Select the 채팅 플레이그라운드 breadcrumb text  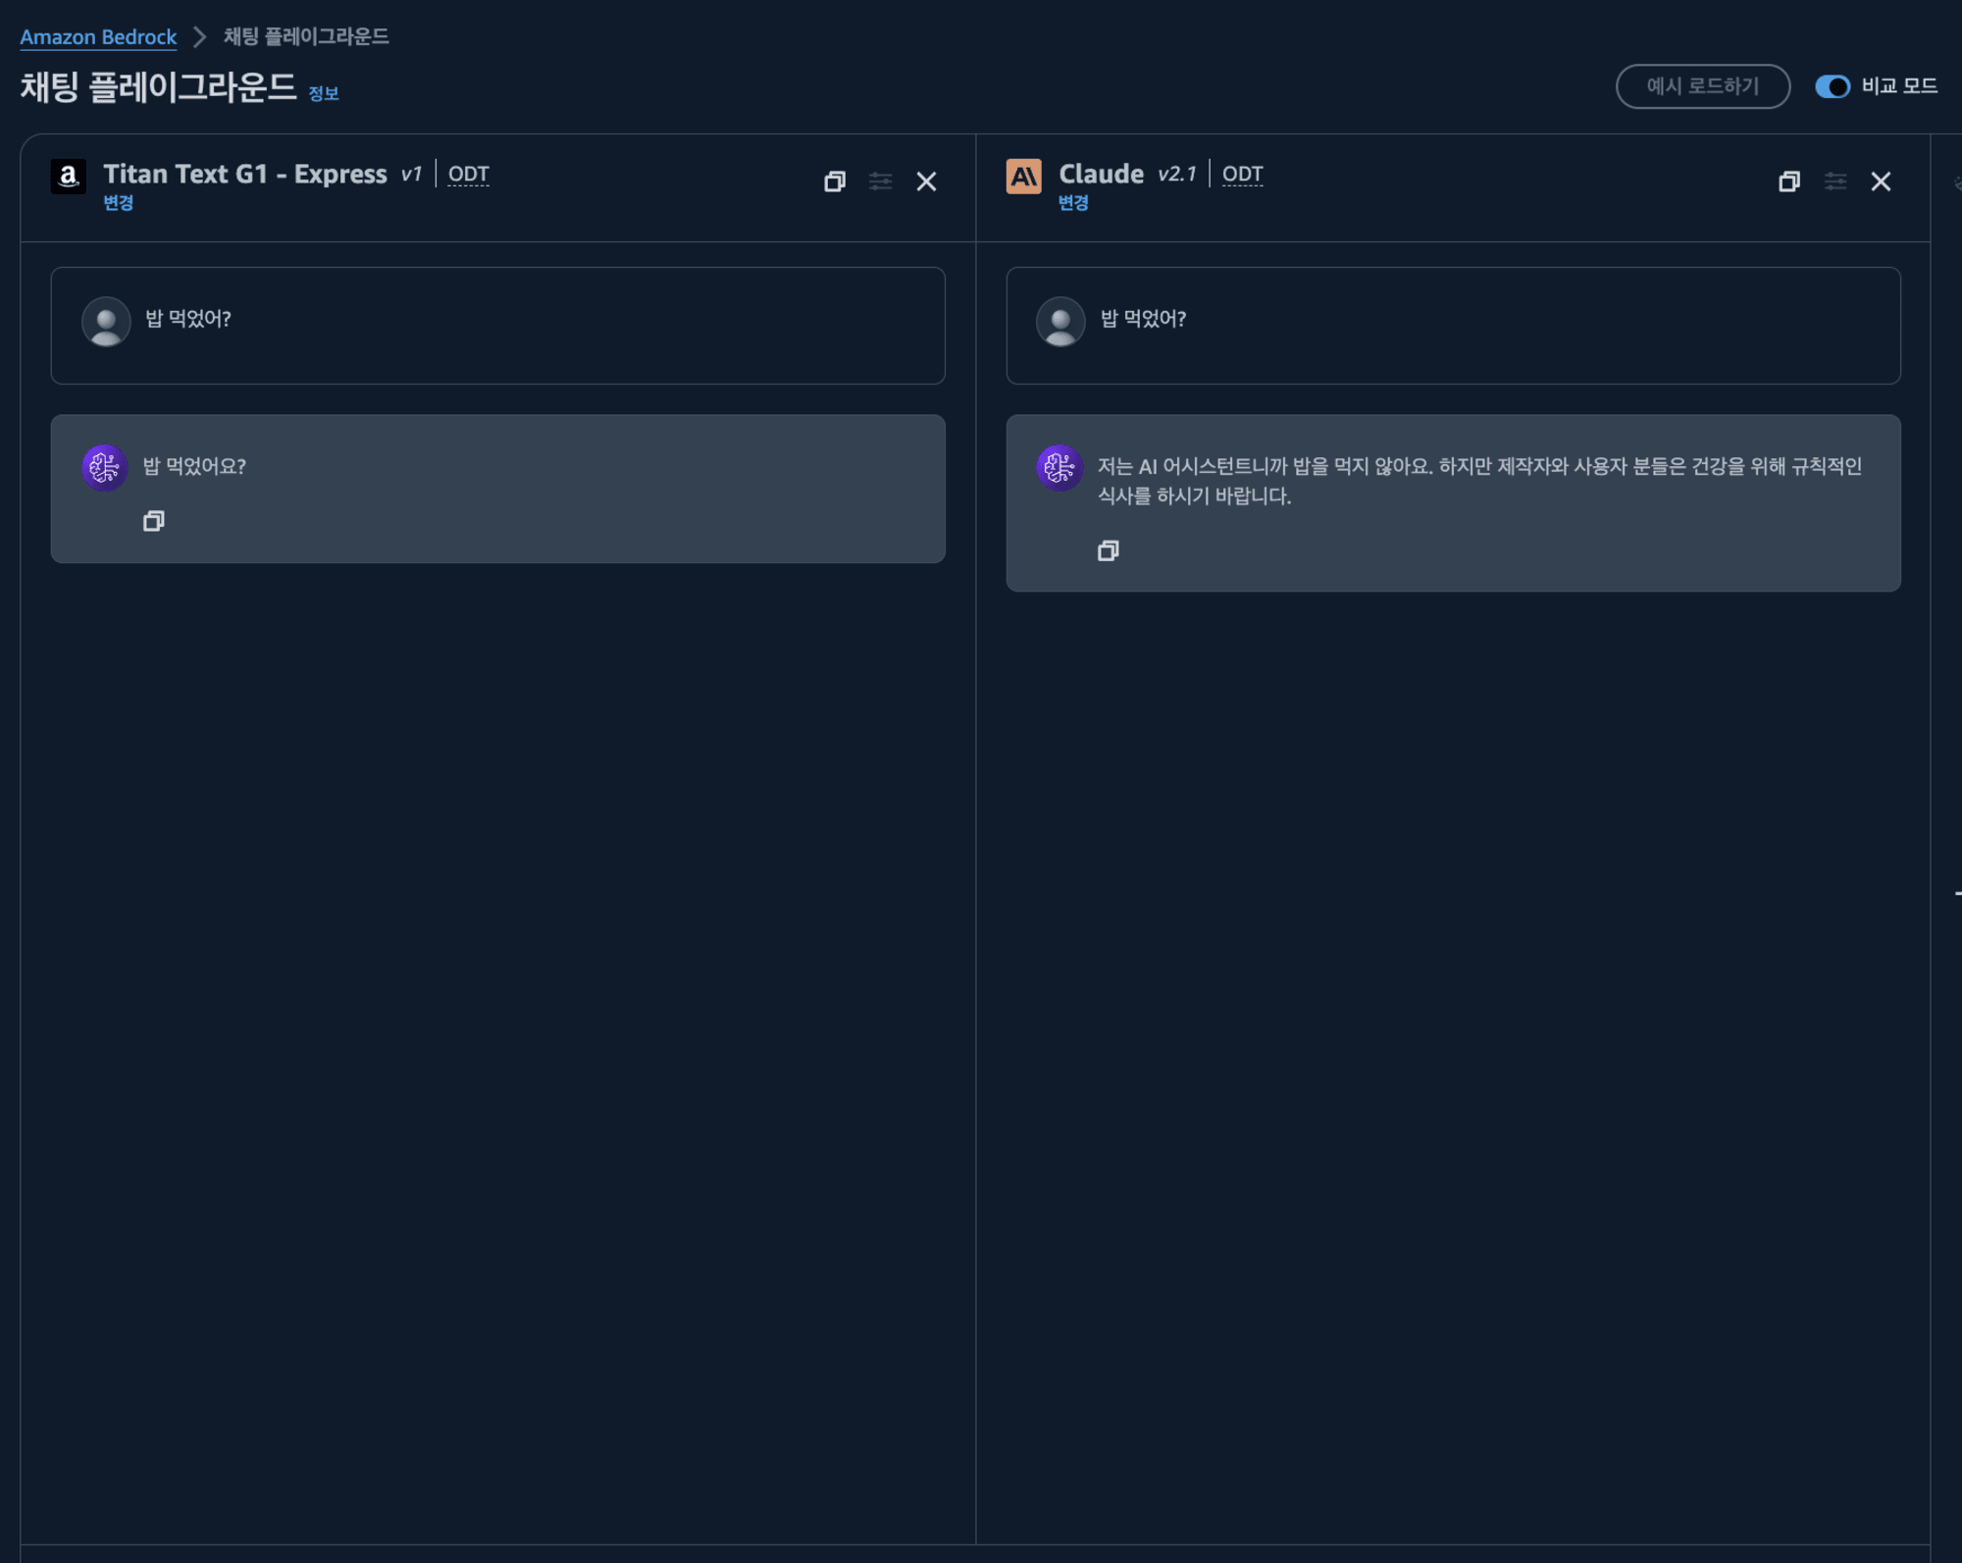tap(306, 37)
